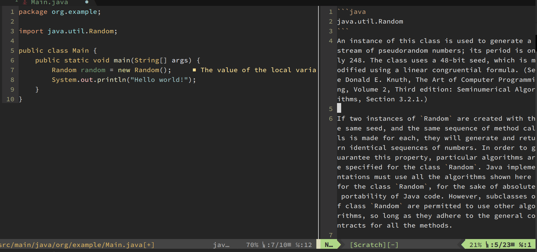Image resolution: width=537 pixels, height=252 pixels.
Task: Click 'public class Main {' line
Action: (58, 51)
